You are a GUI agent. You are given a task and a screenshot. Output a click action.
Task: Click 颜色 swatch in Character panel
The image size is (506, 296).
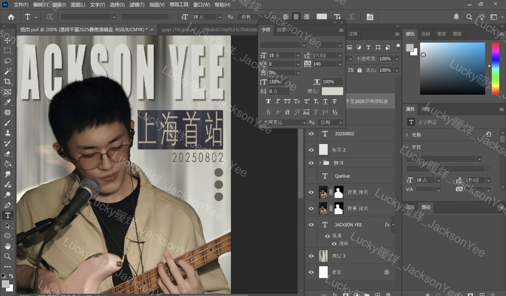click(332, 91)
